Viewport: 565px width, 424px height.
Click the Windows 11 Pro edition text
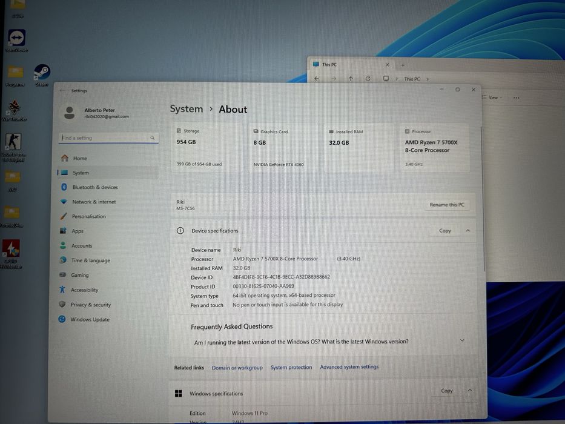click(249, 413)
